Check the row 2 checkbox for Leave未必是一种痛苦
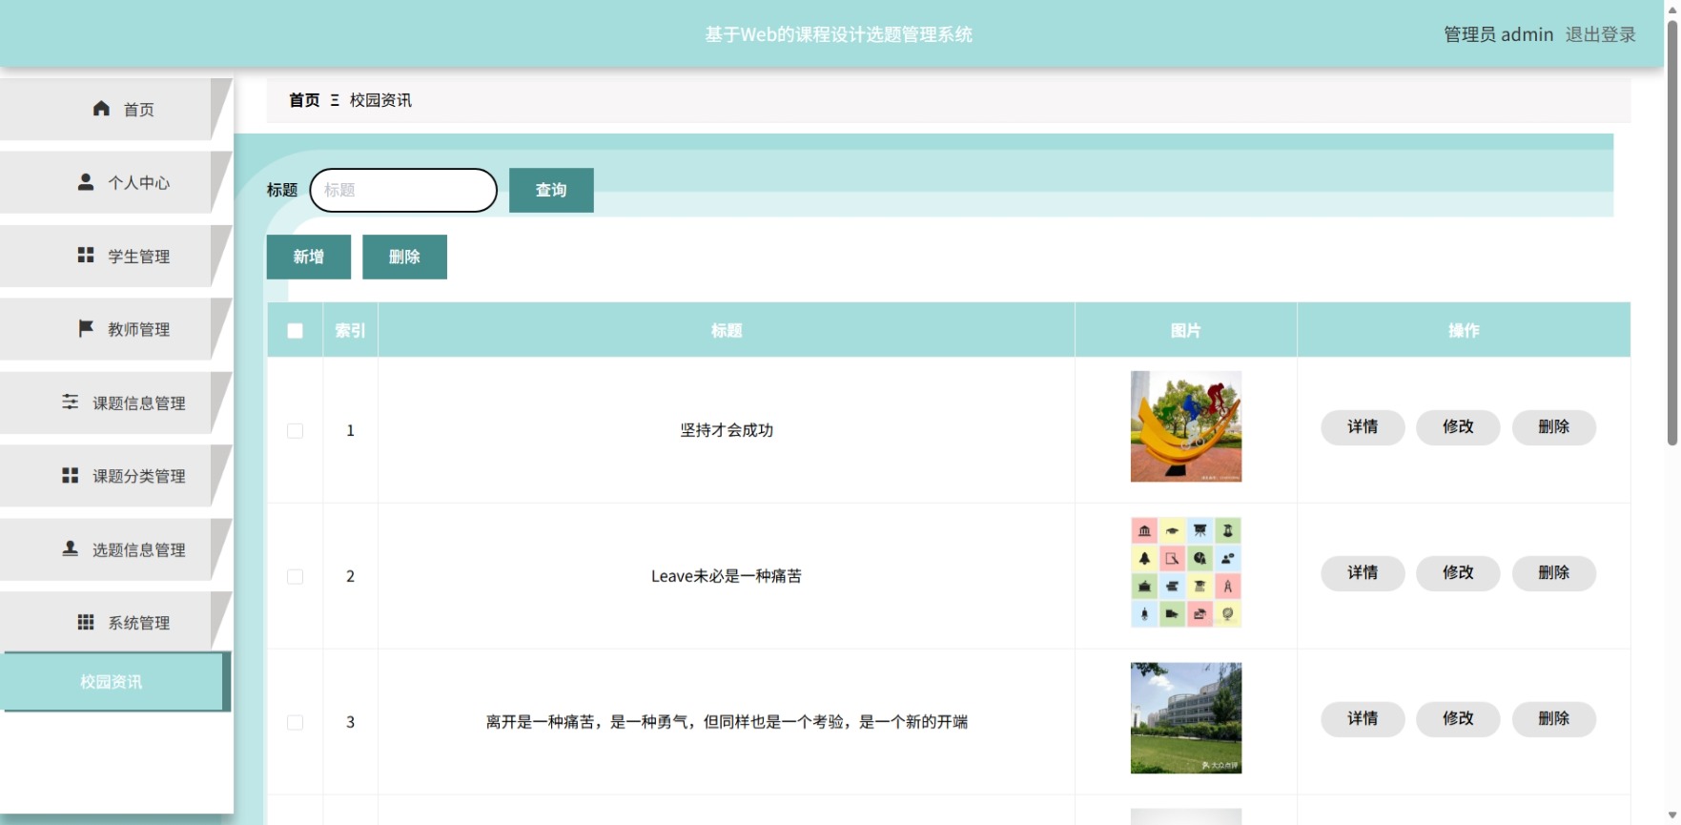Screen dimensions: 1681x825 [x=296, y=577]
